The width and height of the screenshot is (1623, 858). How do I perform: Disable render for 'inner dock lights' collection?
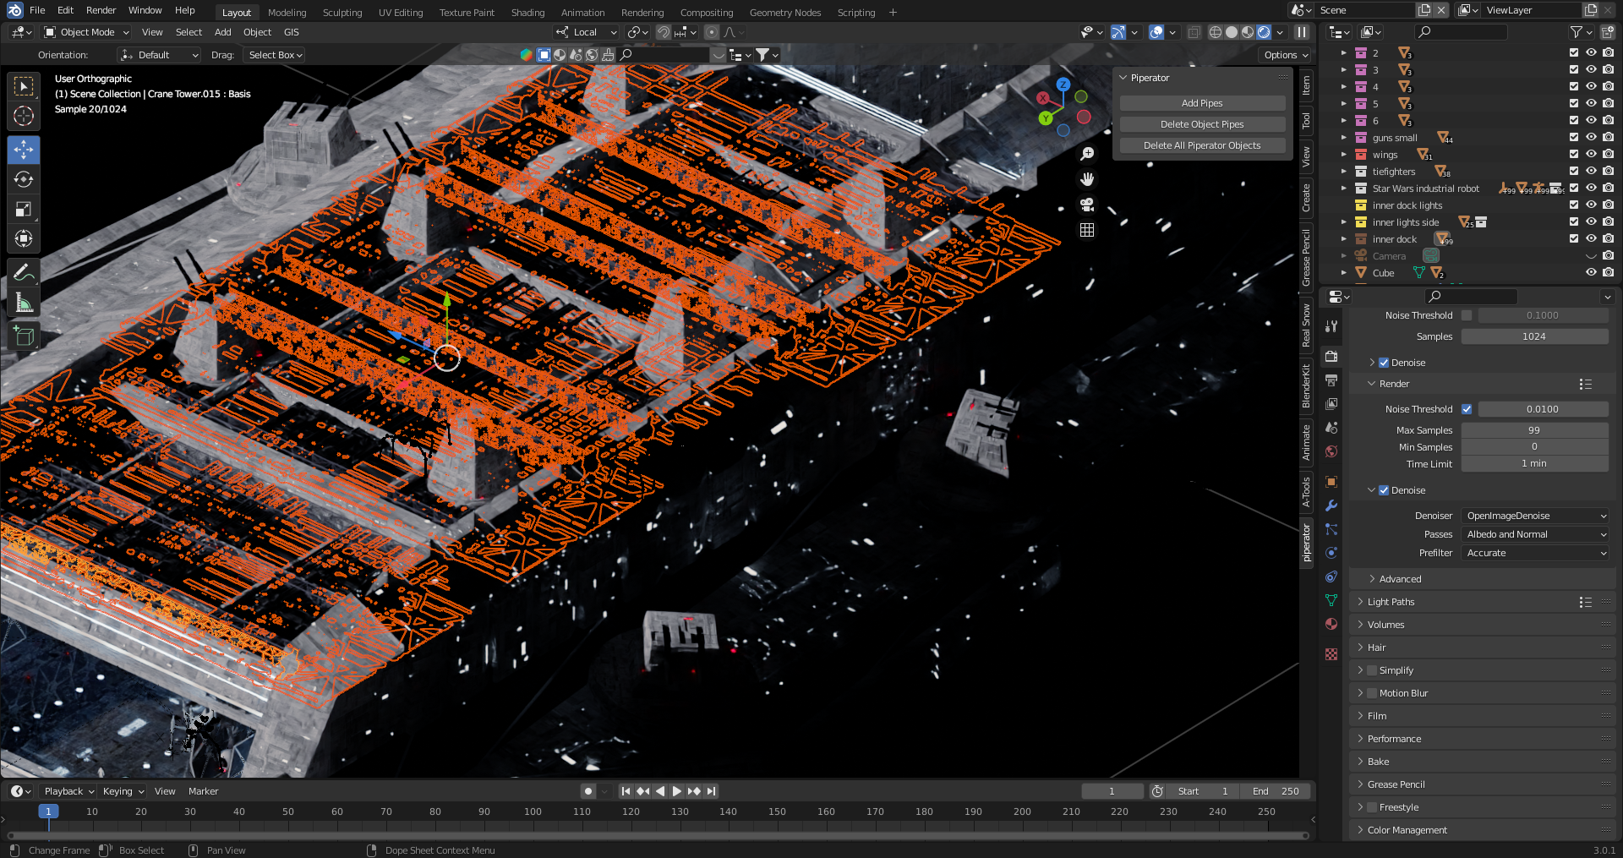1608,205
